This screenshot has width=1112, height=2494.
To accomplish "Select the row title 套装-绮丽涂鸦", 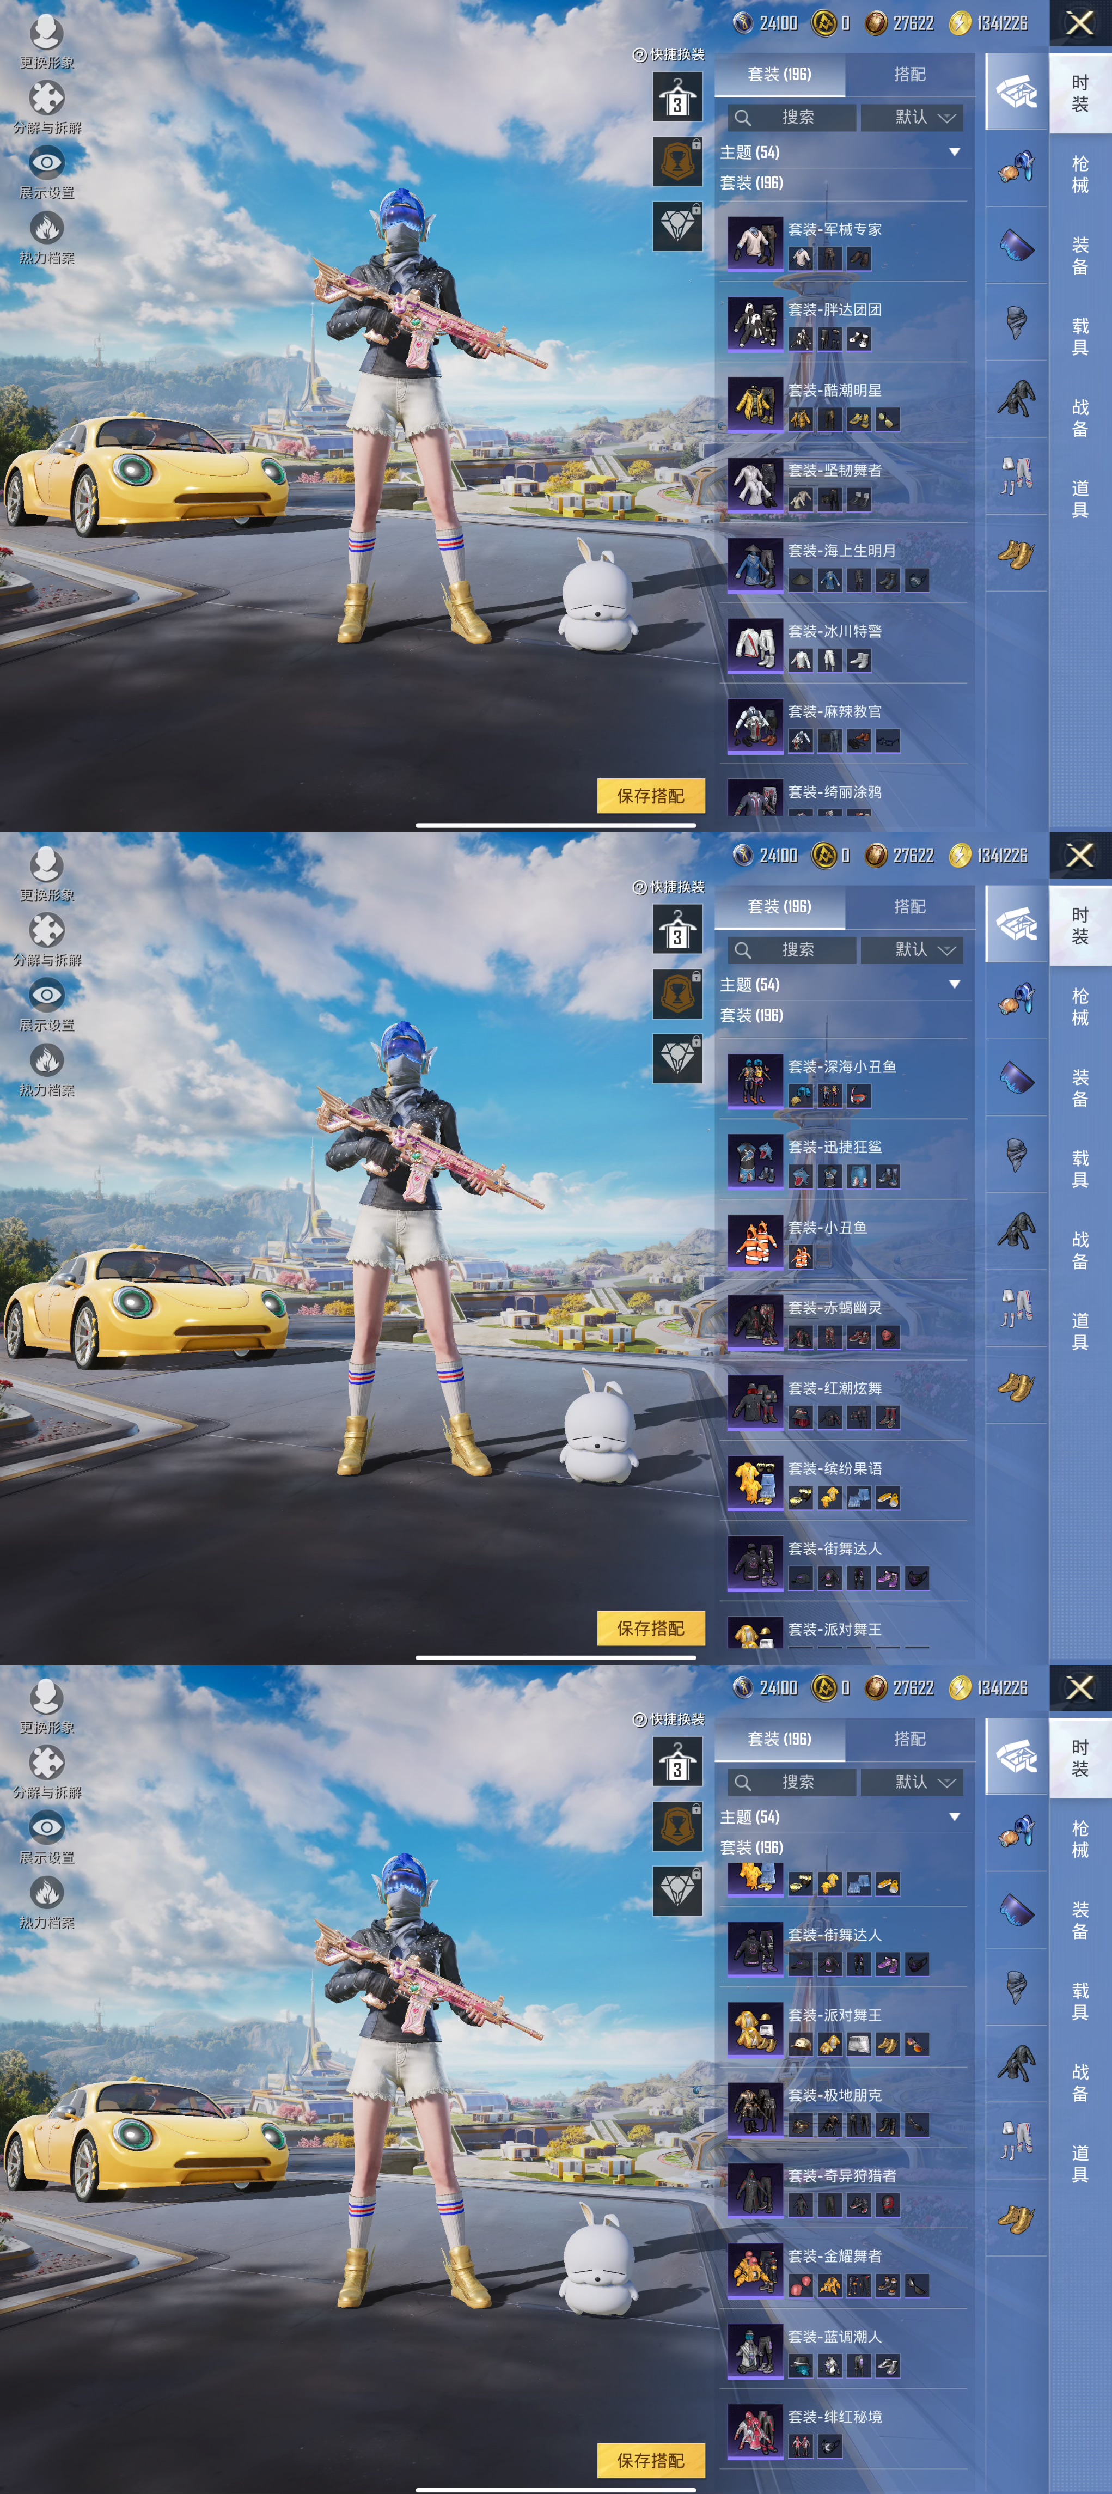I will pyautogui.click(x=834, y=792).
